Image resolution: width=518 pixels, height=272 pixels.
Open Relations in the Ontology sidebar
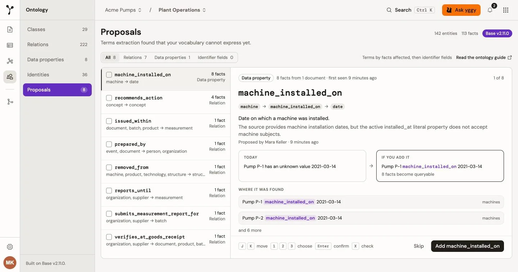pos(57,45)
